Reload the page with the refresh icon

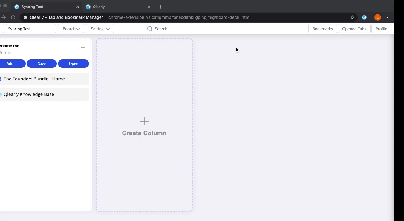tap(13, 17)
